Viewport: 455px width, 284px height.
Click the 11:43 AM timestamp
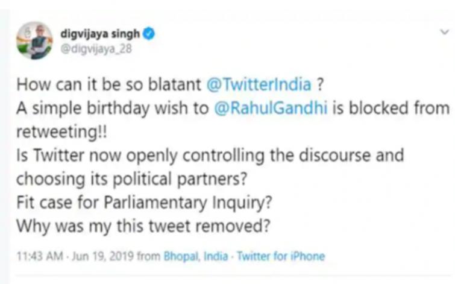click(x=34, y=256)
